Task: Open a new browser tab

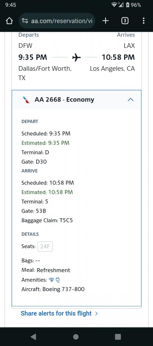Action: pos(106,21)
